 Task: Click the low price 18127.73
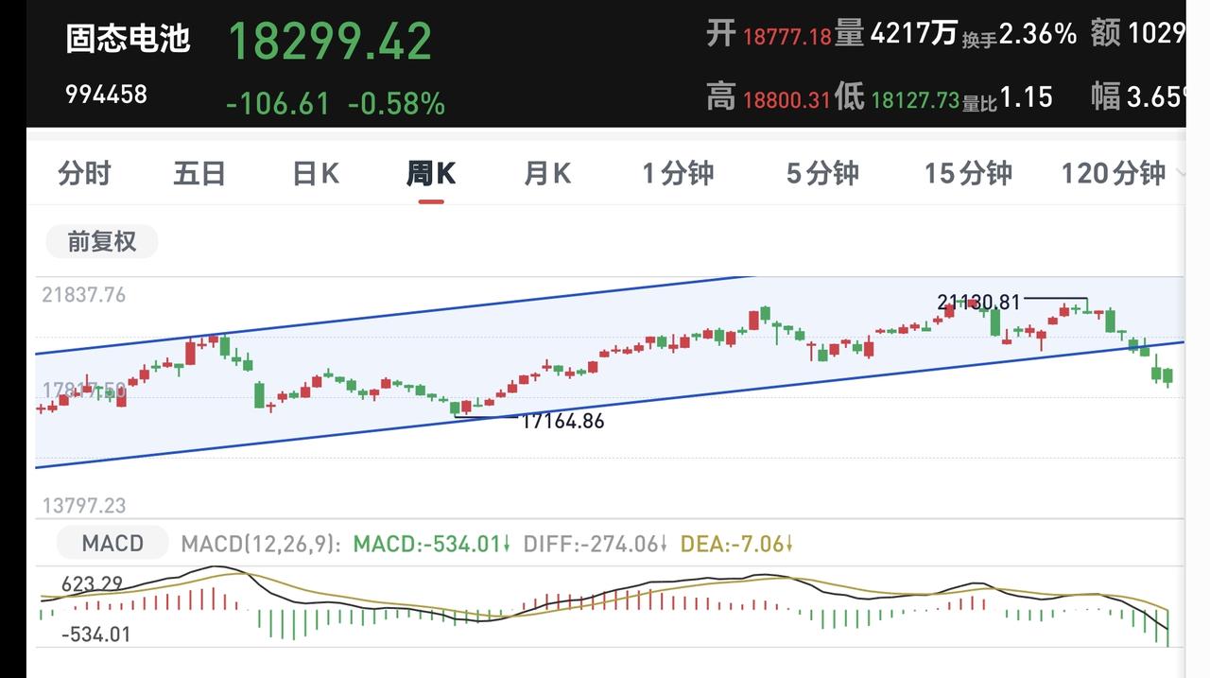click(x=915, y=99)
